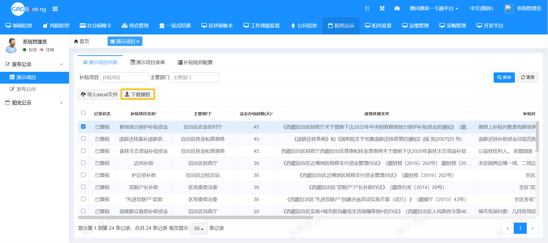The image size is (548, 243).
Task: Open the 一站式结算 menu
Action: click(175, 26)
